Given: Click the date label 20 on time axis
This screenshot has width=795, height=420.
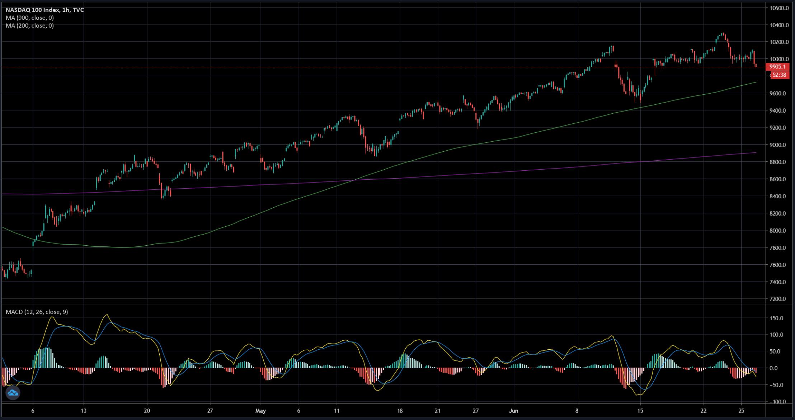Looking at the screenshot, I should tap(147, 411).
